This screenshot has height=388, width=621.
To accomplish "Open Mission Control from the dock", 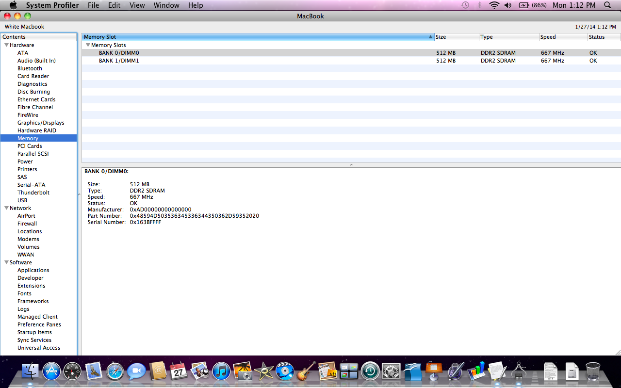I will pyautogui.click(x=349, y=372).
